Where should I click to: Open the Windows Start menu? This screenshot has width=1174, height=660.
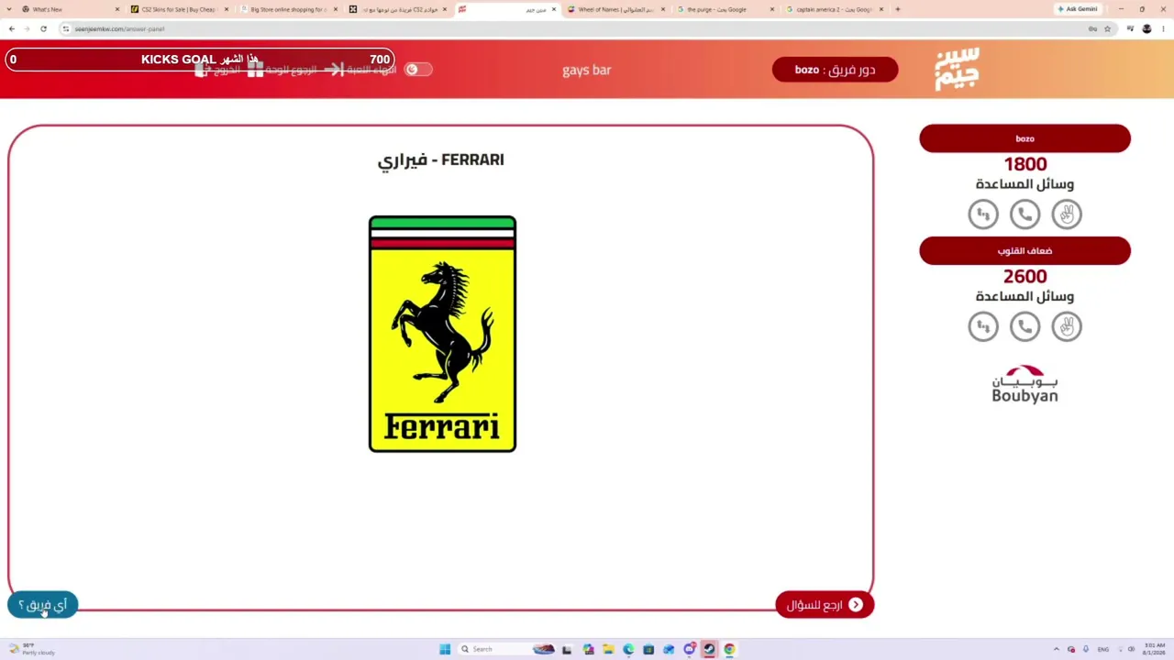coord(445,649)
